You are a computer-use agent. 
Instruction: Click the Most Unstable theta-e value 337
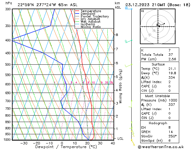172,105
